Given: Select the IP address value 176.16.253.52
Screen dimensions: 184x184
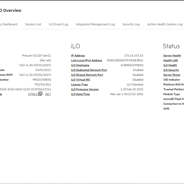Looking at the screenshot, I should click(134, 56).
